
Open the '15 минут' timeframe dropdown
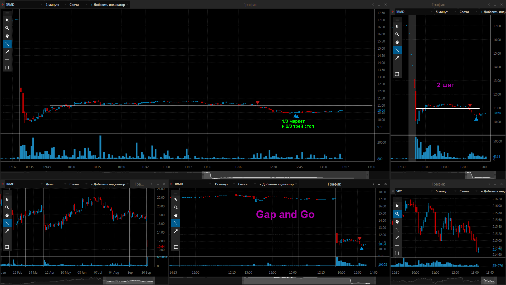point(225,184)
